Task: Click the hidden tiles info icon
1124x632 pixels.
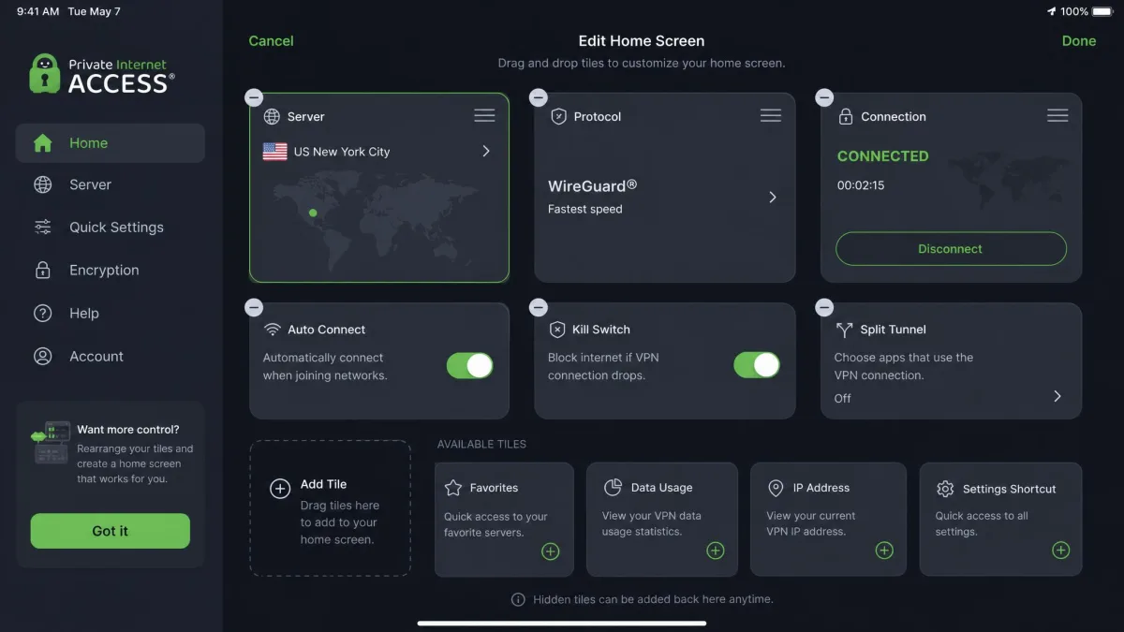Action: pyautogui.click(x=518, y=599)
